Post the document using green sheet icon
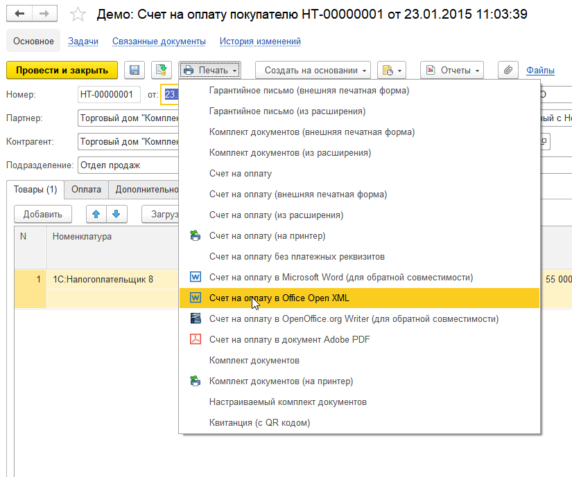 click(162, 70)
